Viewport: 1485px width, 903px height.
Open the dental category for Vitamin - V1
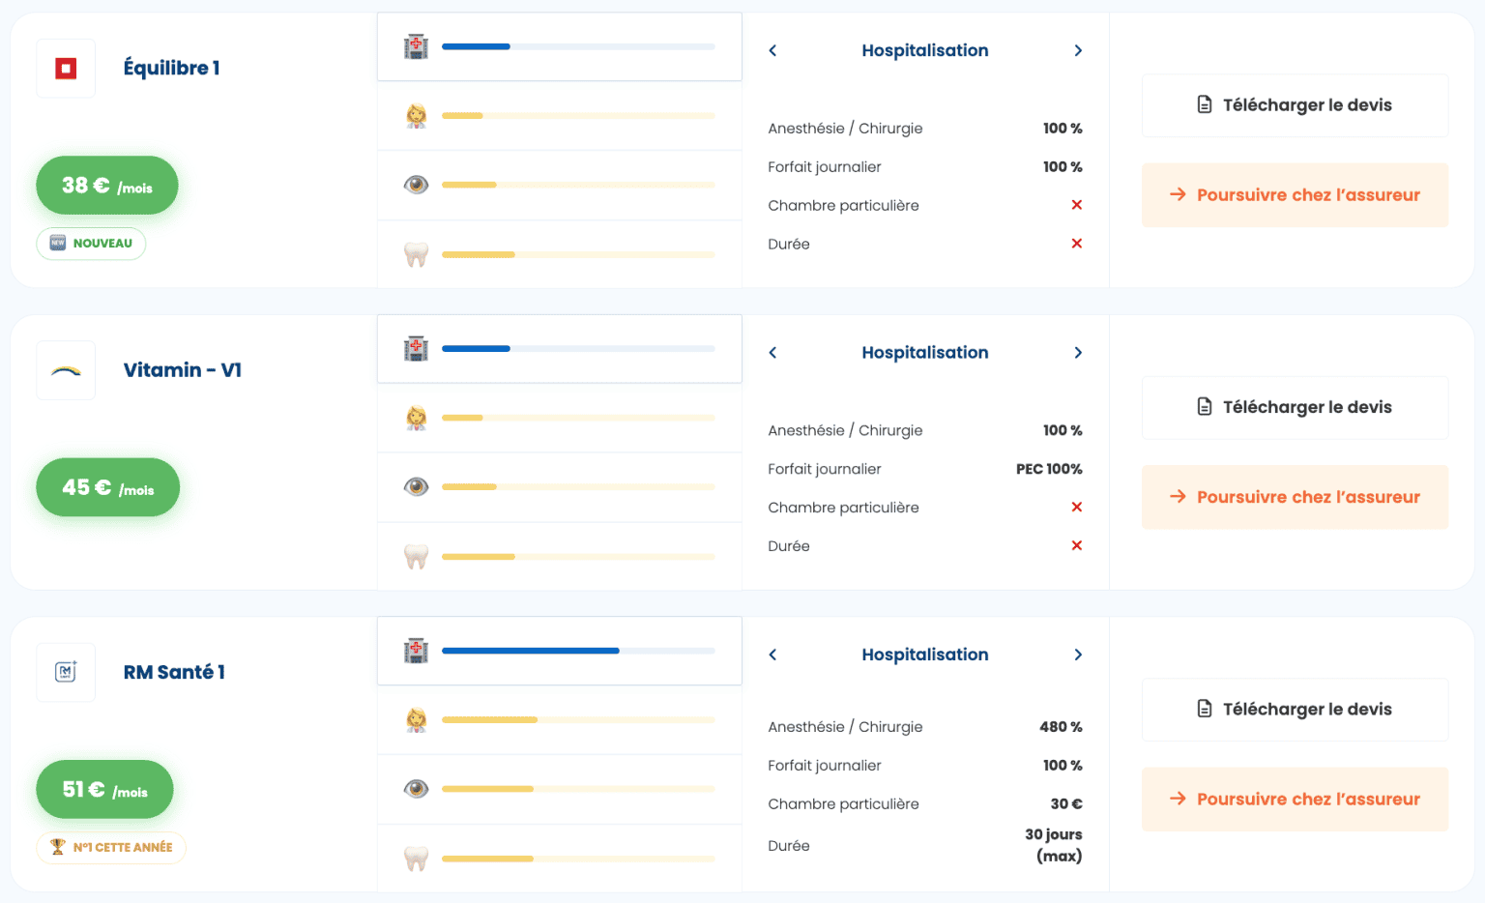[x=415, y=556]
